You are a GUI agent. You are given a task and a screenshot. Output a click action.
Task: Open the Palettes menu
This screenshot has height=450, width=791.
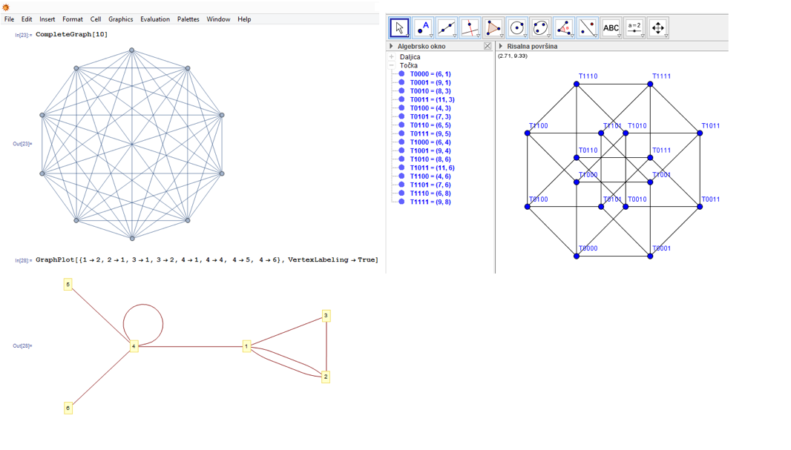pyautogui.click(x=188, y=19)
